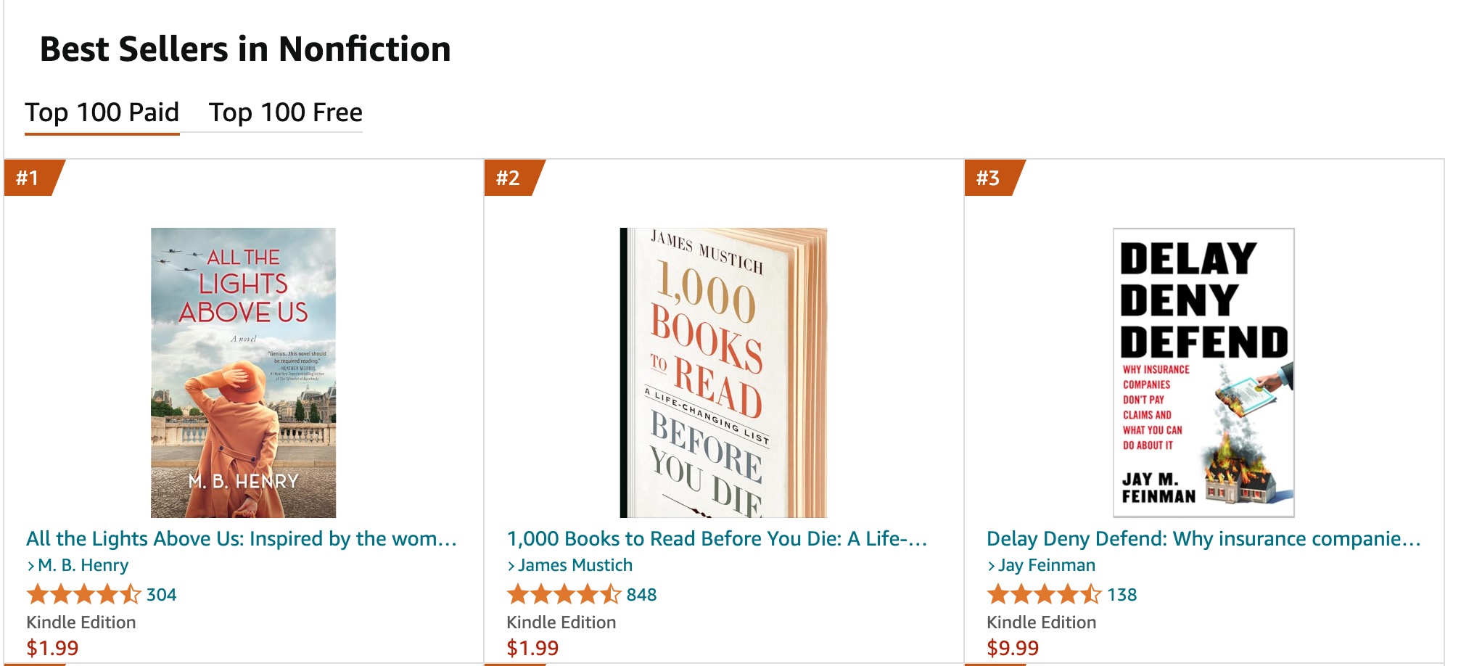
Task: Click the Delay Deny Defend cover image
Action: pos(1205,370)
